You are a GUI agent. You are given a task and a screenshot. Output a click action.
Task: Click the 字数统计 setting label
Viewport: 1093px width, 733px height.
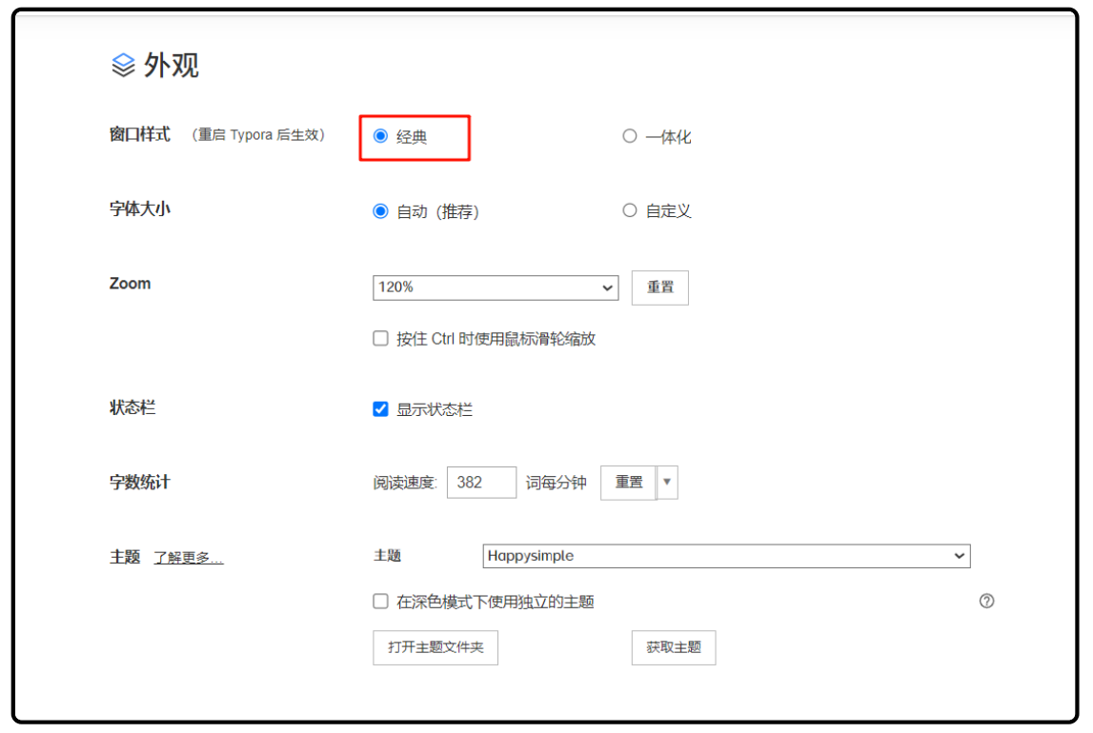click(139, 482)
